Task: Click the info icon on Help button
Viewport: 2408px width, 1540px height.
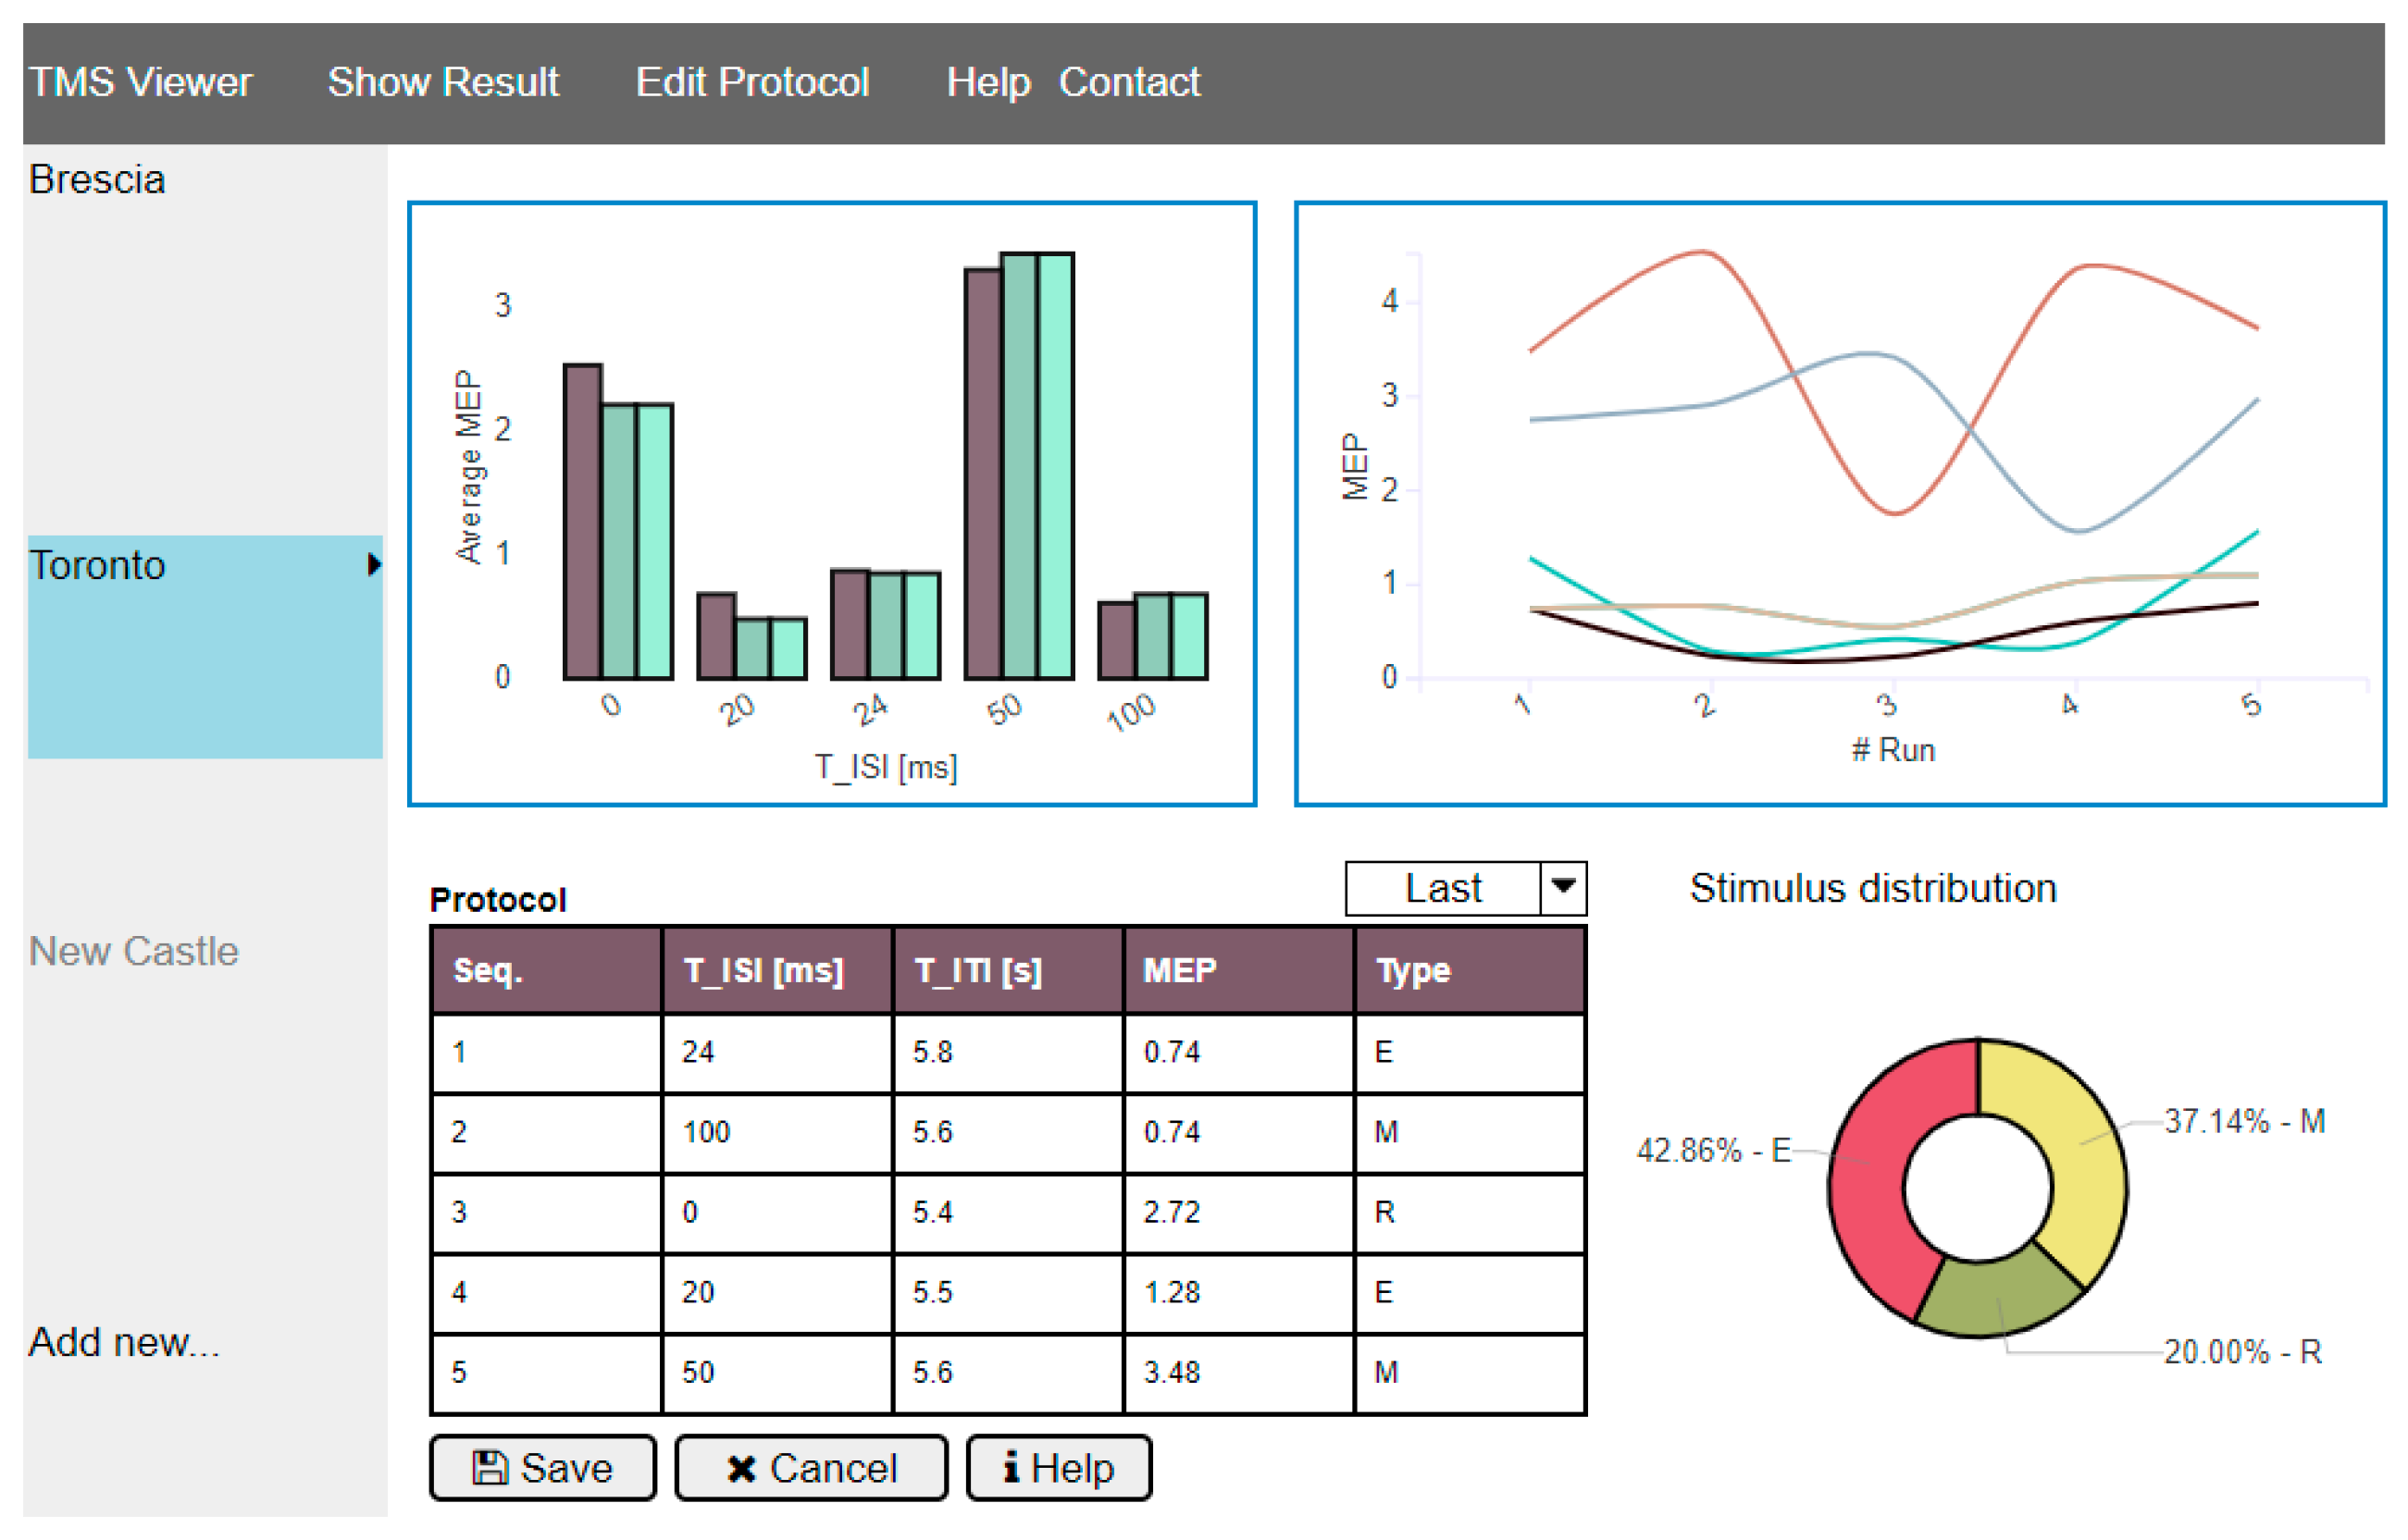Action: point(1012,1467)
